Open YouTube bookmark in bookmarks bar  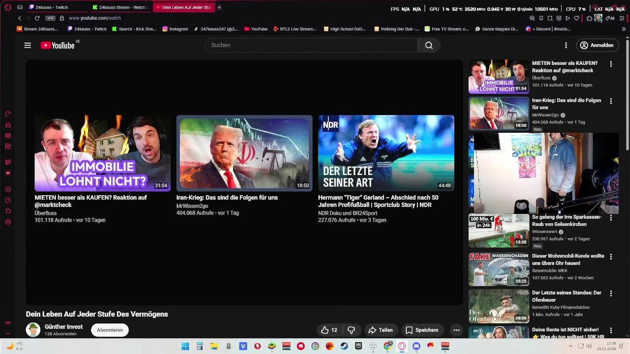(255, 29)
